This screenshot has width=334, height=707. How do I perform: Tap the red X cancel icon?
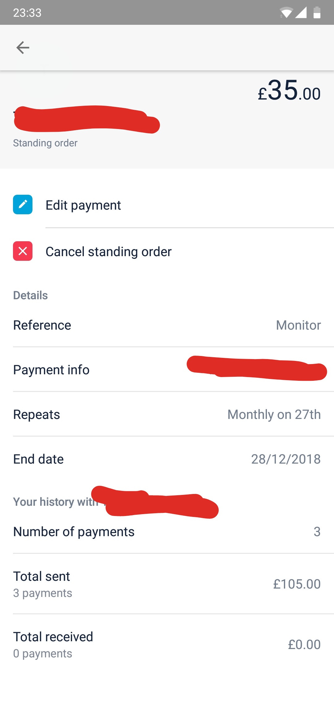[23, 251]
